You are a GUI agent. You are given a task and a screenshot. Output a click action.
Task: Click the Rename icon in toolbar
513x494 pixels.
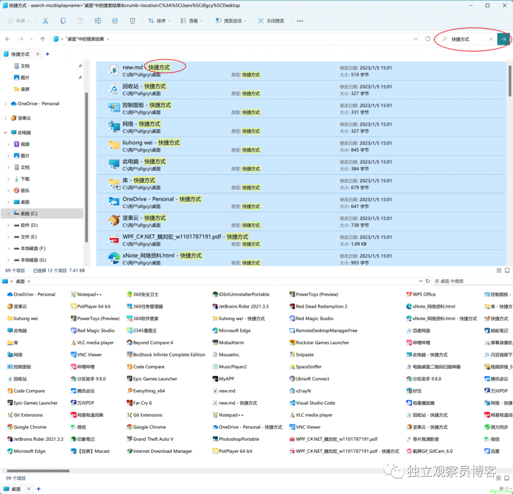click(97, 20)
